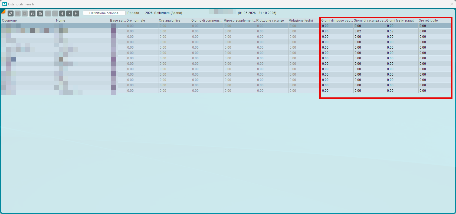
Task: Click Giorni festivi pagati column header
Action: tap(400, 21)
